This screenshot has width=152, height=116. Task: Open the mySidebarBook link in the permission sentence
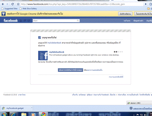pos(54,43)
